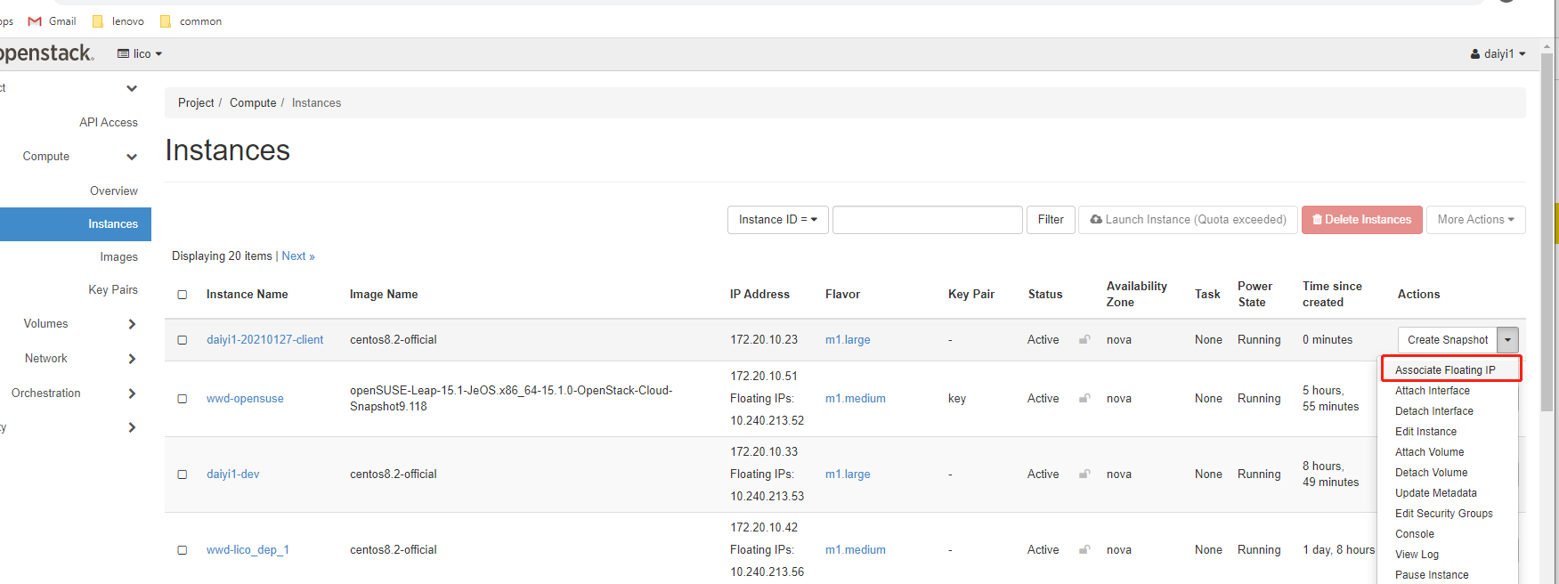Select the daiyi1-dev instance checkbox

183,474
